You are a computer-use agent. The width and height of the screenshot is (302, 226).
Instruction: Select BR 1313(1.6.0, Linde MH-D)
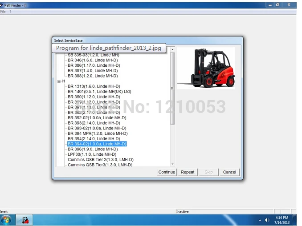(x=94, y=86)
